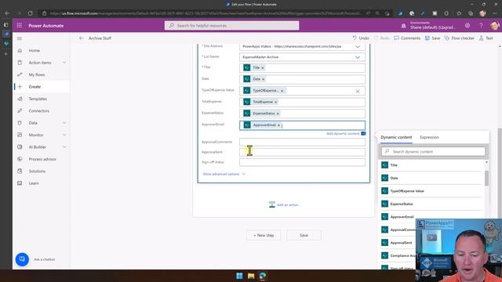Remove the ApproverEmail token

(x=279, y=125)
